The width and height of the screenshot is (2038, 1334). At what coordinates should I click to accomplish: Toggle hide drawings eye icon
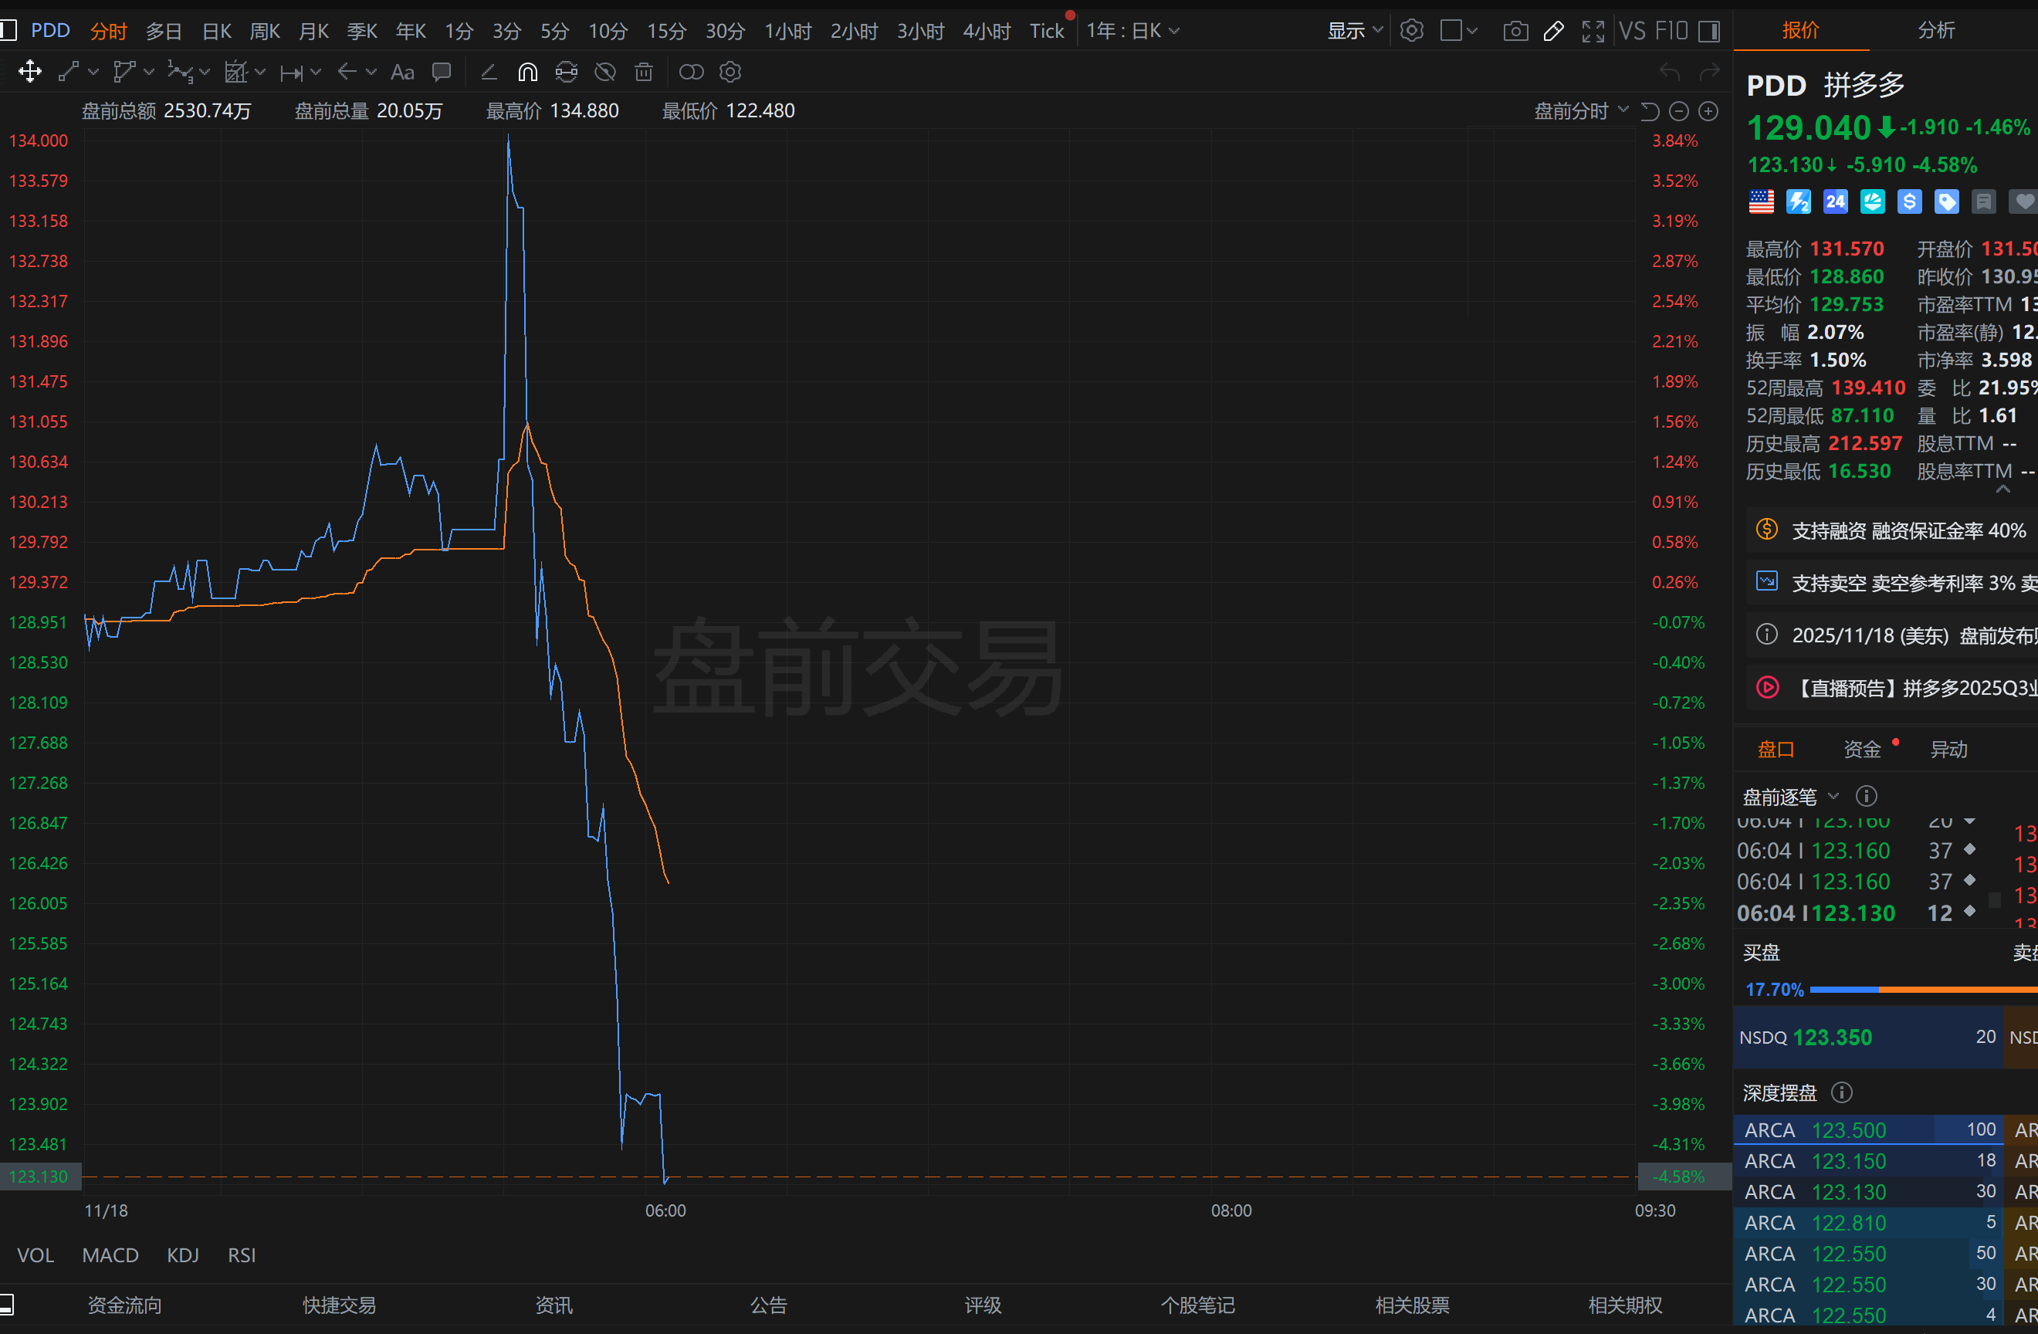point(604,73)
